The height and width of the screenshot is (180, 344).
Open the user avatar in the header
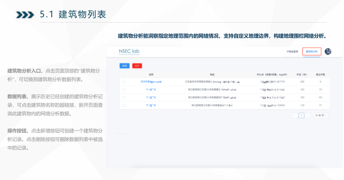[x=328, y=51]
